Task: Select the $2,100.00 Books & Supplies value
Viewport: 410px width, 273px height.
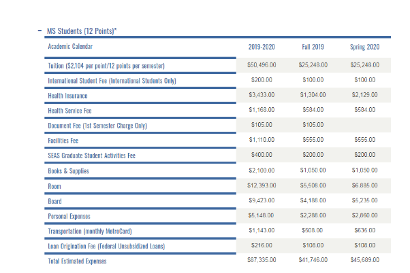Action: point(262,170)
